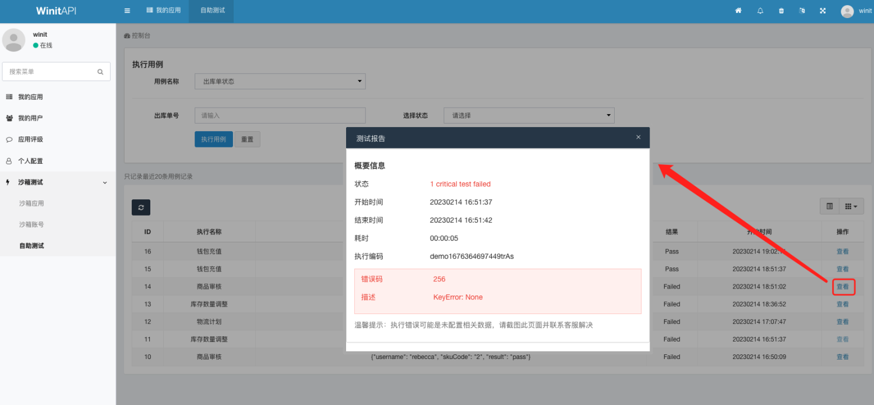Refresh the records table
Screen dimensions: 874x405
click(141, 207)
